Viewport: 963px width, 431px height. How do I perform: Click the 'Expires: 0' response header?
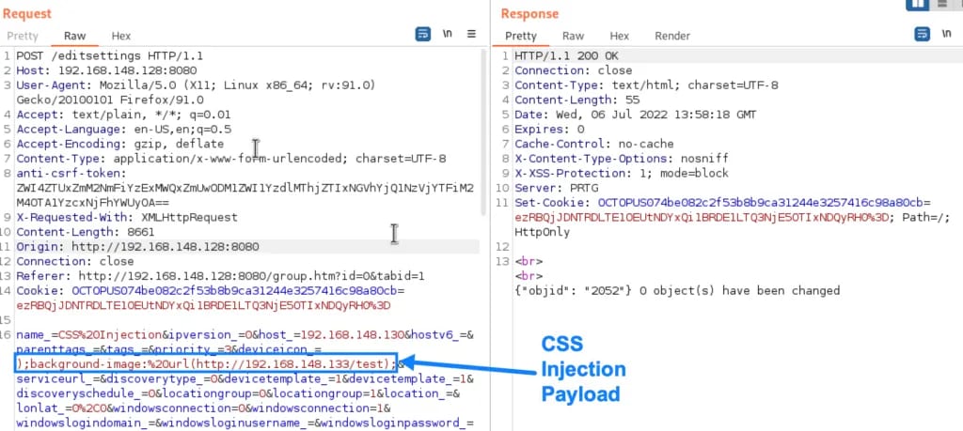click(x=549, y=130)
